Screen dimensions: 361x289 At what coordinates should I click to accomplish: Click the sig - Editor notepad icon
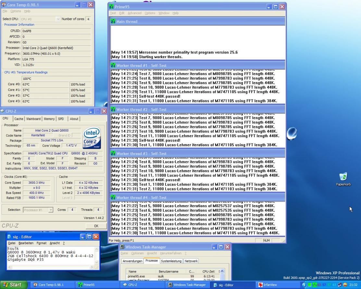(9, 237)
